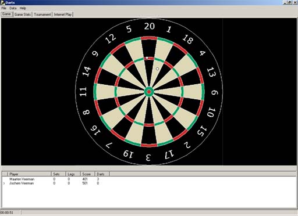This screenshot has width=298, height=216.
Task: Open the Help menu
Action: 23,8
